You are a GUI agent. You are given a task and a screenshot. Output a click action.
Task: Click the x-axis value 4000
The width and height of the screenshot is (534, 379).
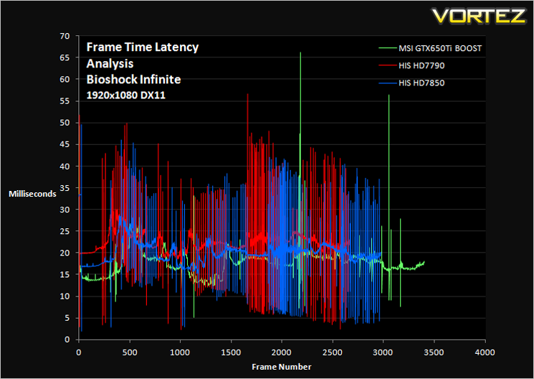click(x=485, y=352)
